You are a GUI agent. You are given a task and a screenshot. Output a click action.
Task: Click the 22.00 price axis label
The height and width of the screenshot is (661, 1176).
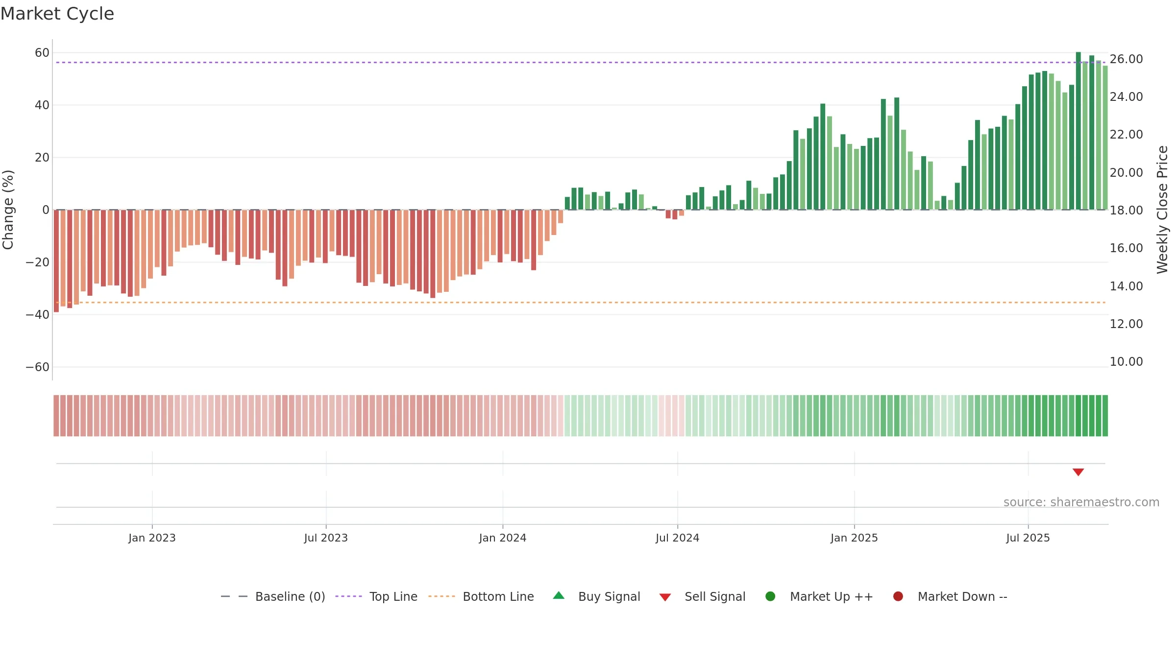1127,135
